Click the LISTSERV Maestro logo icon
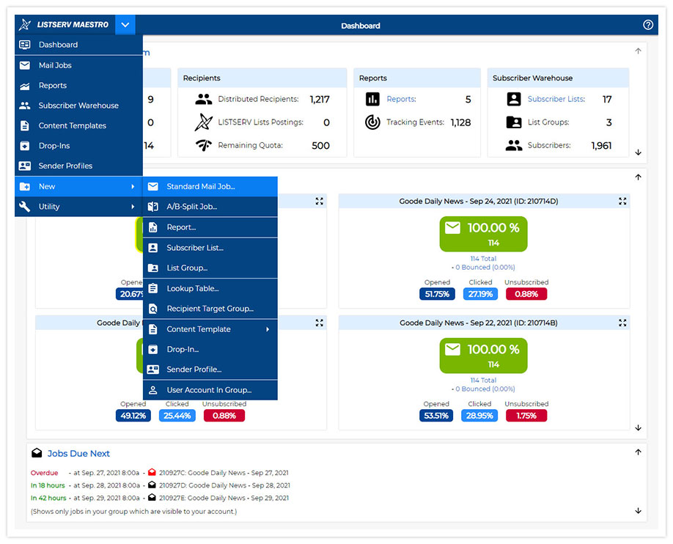The image size is (673, 544). click(x=25, y=24)
